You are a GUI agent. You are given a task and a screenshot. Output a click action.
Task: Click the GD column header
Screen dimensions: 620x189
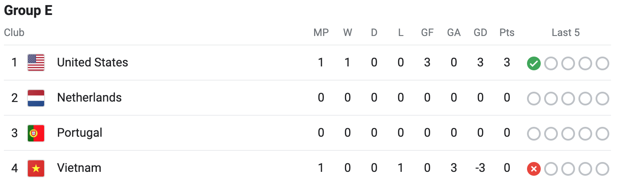(x=480, y=33)
